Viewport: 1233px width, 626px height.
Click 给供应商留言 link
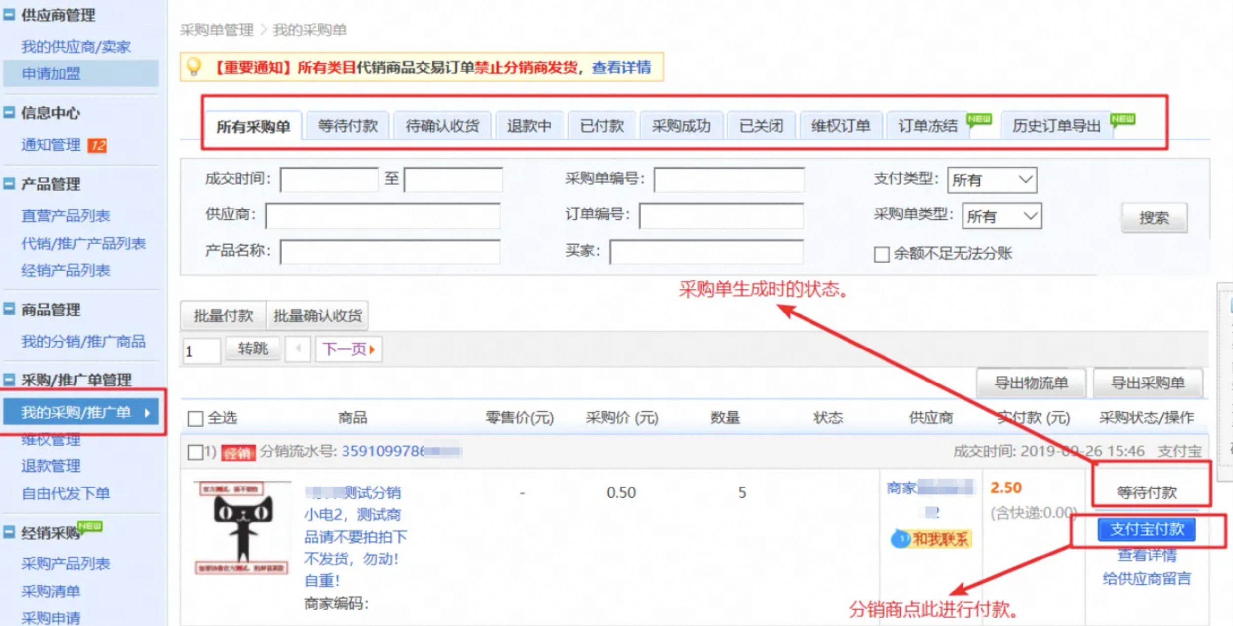(1147, 578)
